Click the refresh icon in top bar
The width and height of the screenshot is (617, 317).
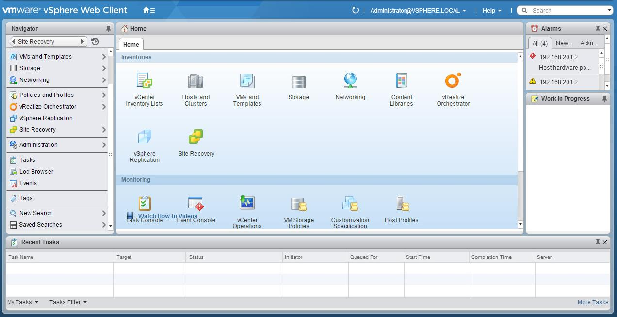[x=356, y=10]
